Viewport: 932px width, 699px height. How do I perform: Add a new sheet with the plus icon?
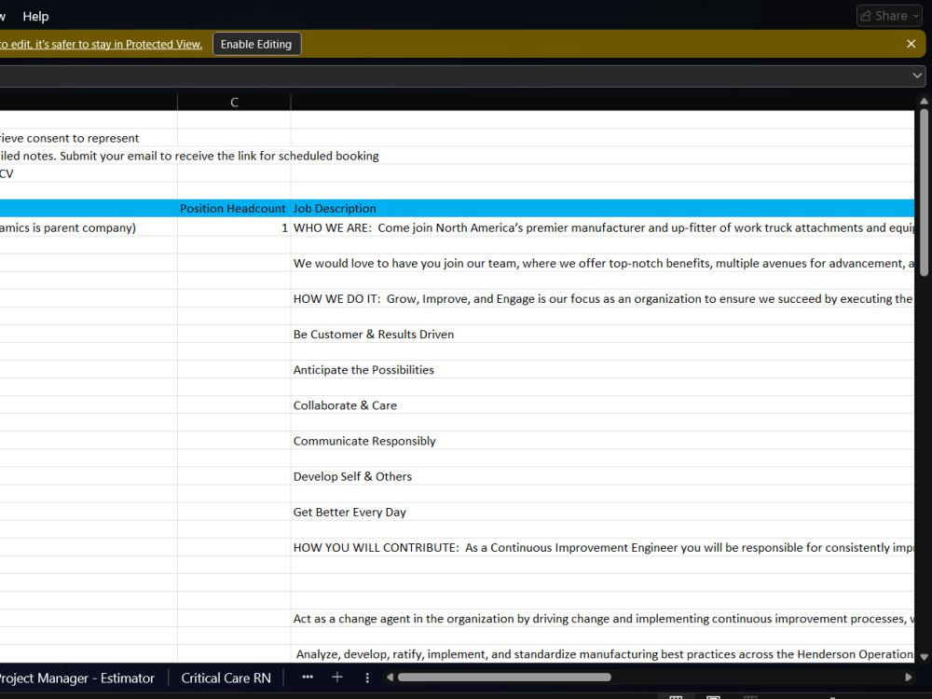pyautogui.click(x=337, y=678)
